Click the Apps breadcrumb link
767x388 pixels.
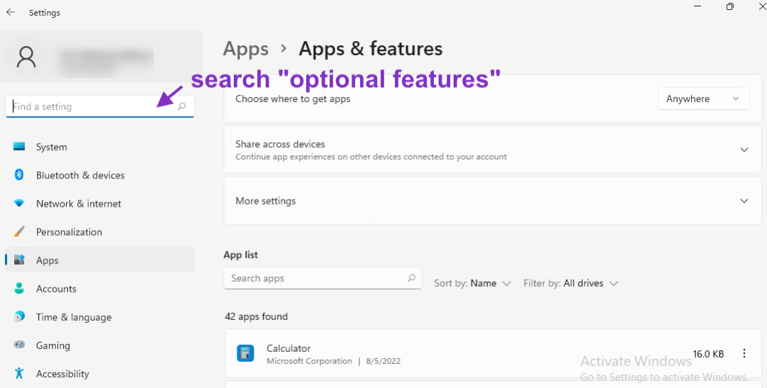245,49
